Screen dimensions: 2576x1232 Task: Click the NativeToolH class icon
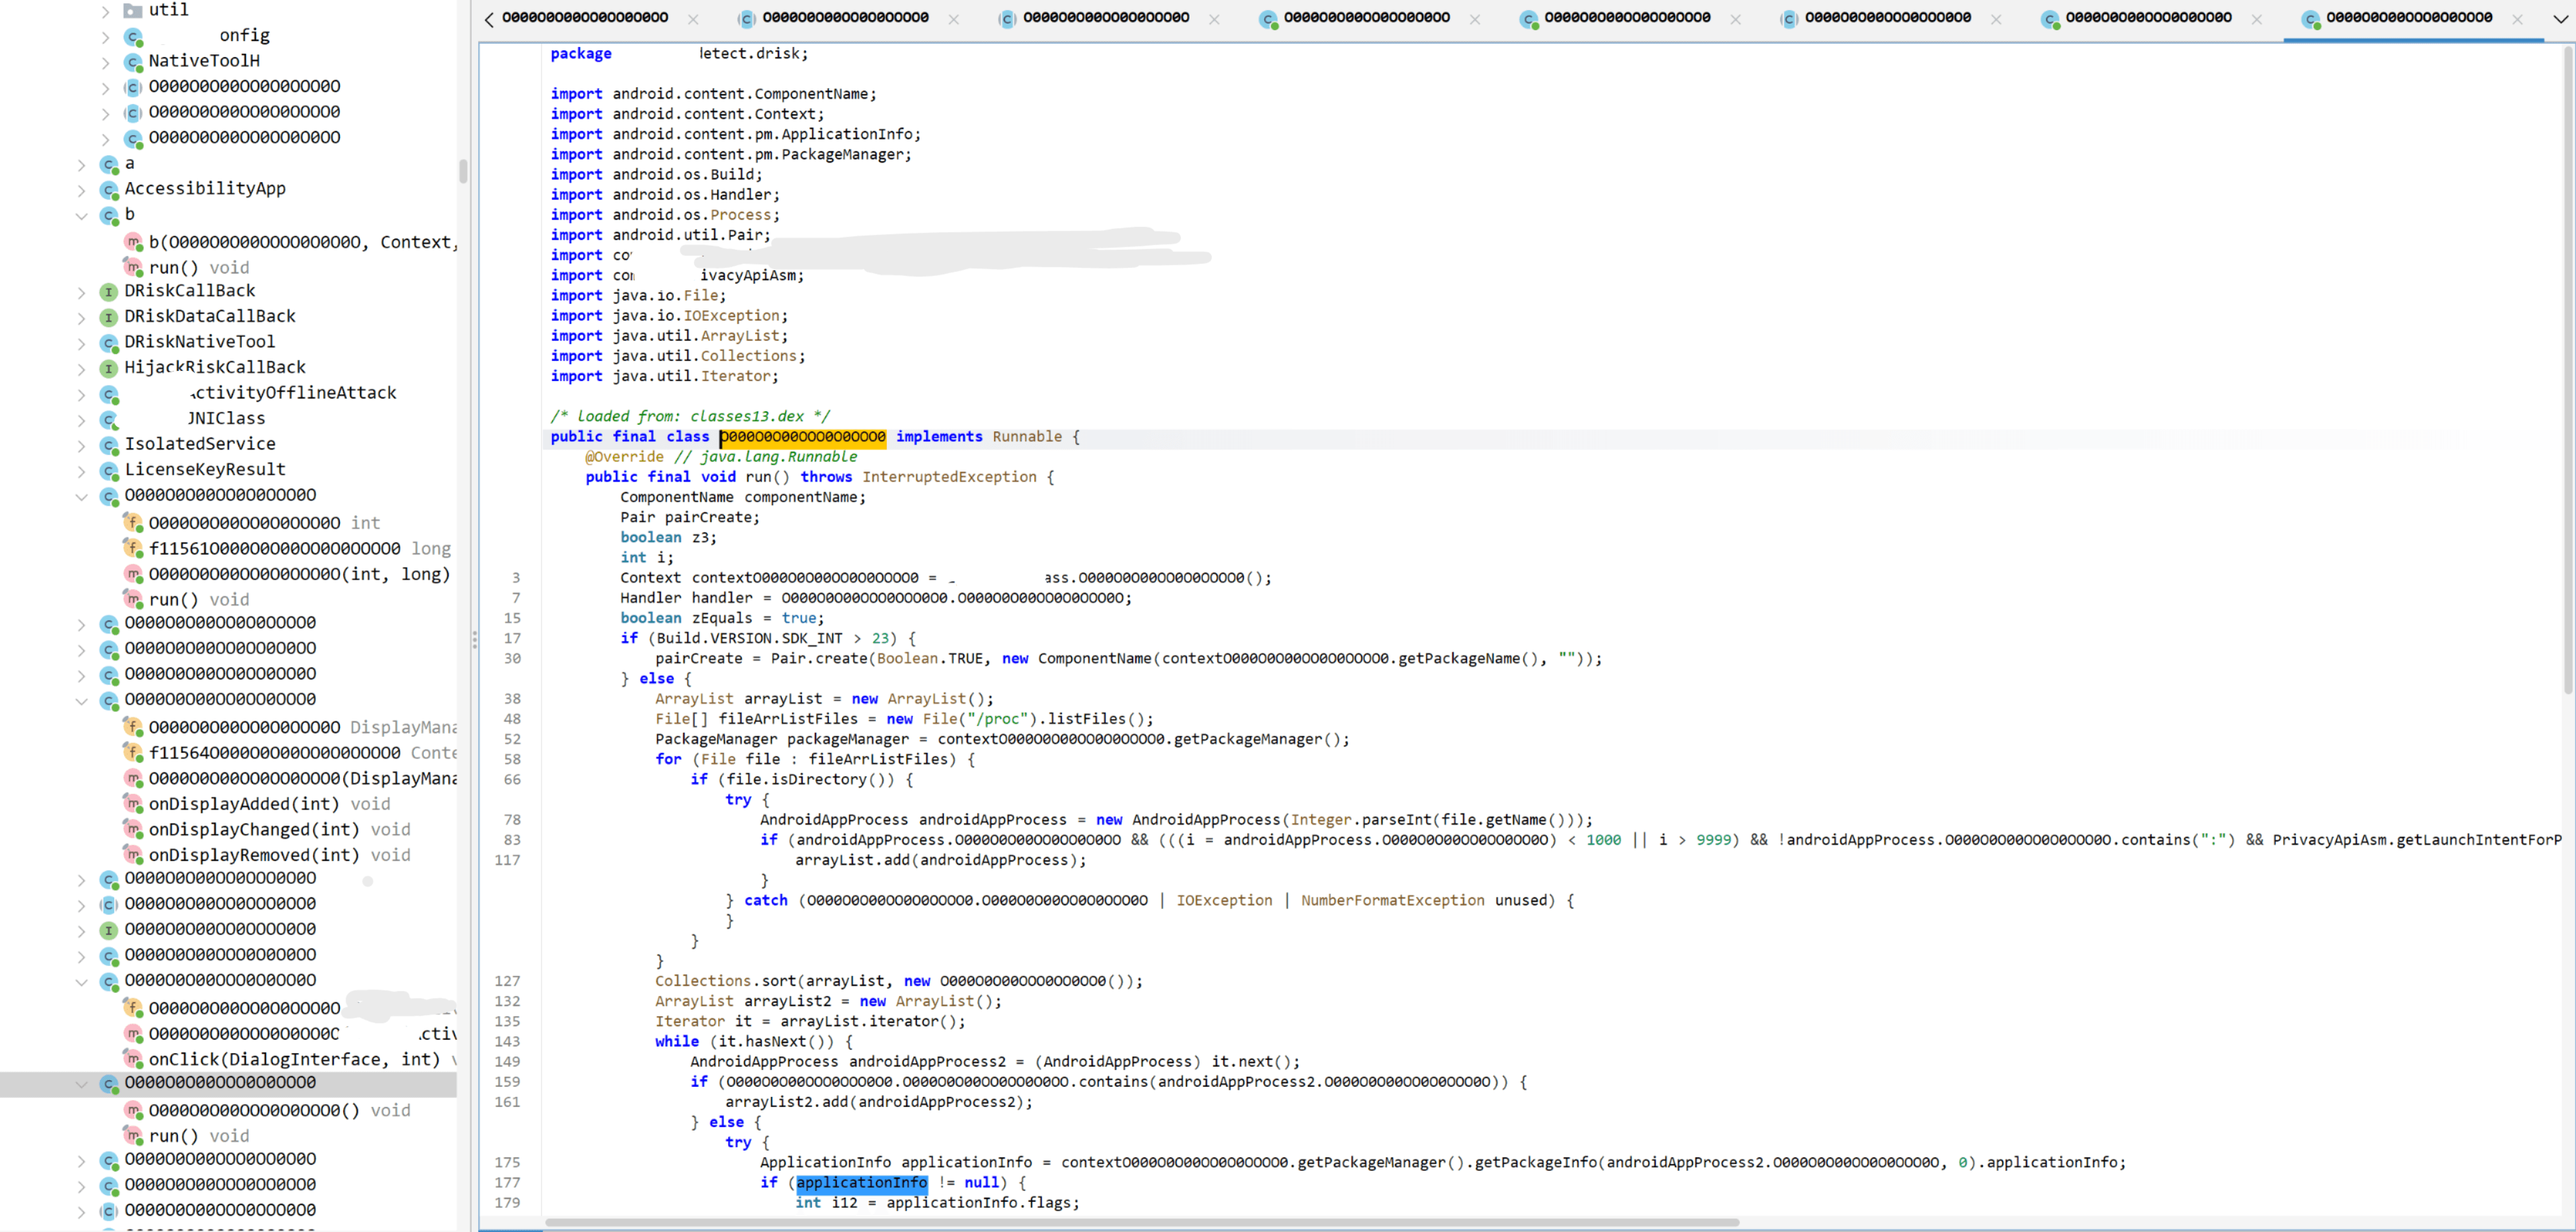(132, 62)
